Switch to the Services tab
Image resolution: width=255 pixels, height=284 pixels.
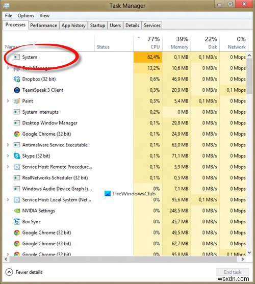pos(152,25)
